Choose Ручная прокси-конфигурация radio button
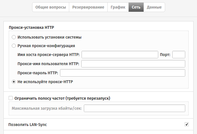Viewport: 197px width, 134px height. [14, 46]
